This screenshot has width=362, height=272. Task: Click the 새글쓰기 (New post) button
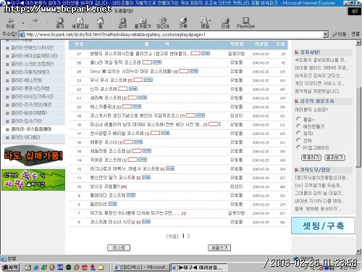point(219,247)
